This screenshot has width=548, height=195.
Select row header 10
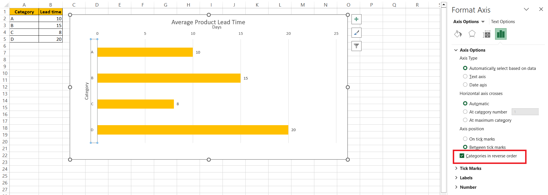[5, 73]
